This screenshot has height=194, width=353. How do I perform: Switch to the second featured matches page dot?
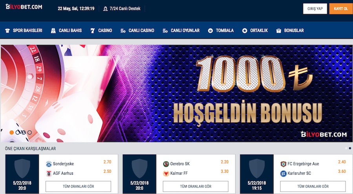350,148
